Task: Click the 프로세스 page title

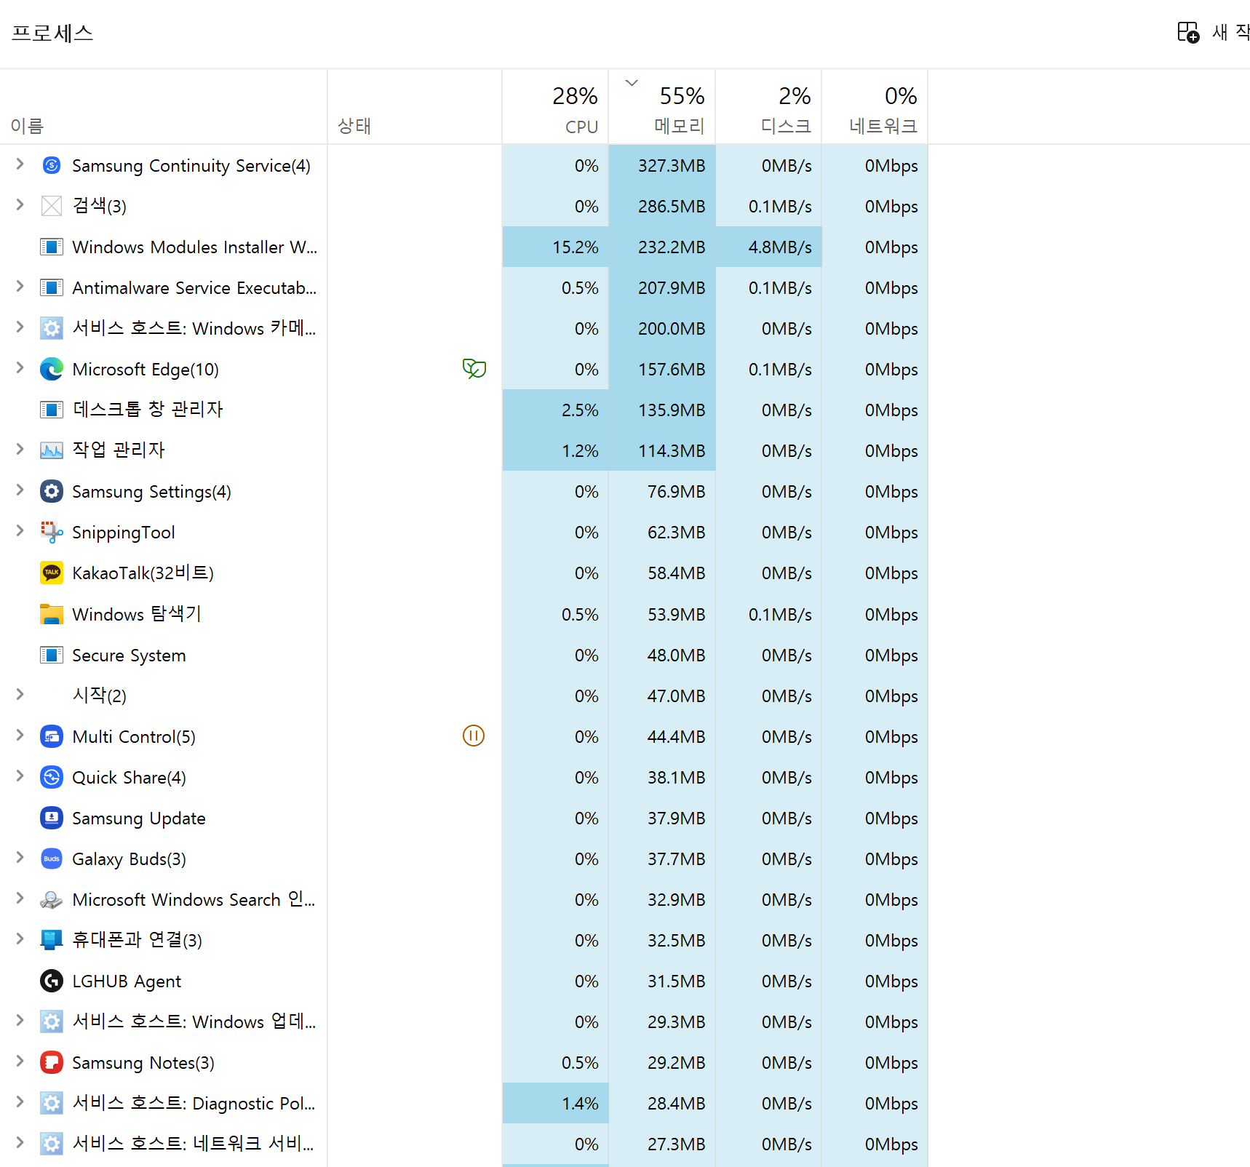Action: 52,33
